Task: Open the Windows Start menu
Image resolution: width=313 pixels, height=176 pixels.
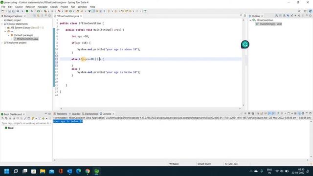Action: [x=7, y=171]
